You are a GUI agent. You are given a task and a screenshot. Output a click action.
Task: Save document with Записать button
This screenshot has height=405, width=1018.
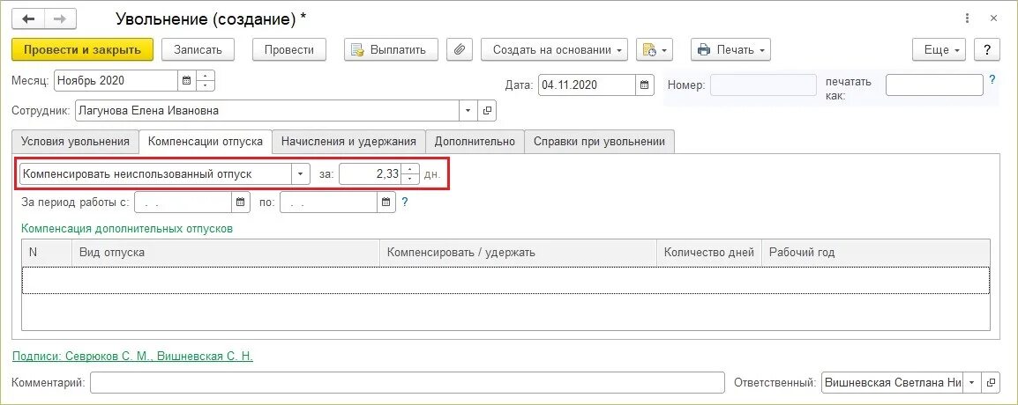(198, 50)
